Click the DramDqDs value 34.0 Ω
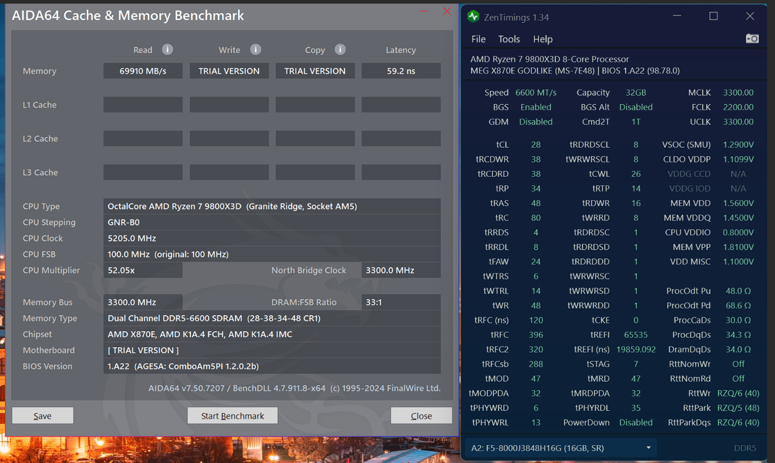This screenshot has width=775, height=463. (738, 349)
